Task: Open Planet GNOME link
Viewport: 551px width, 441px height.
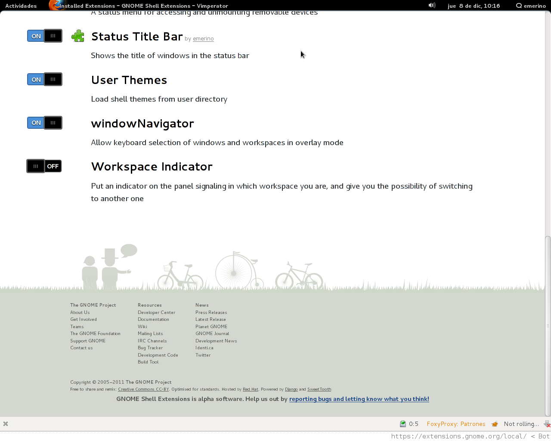Action: 211,326
